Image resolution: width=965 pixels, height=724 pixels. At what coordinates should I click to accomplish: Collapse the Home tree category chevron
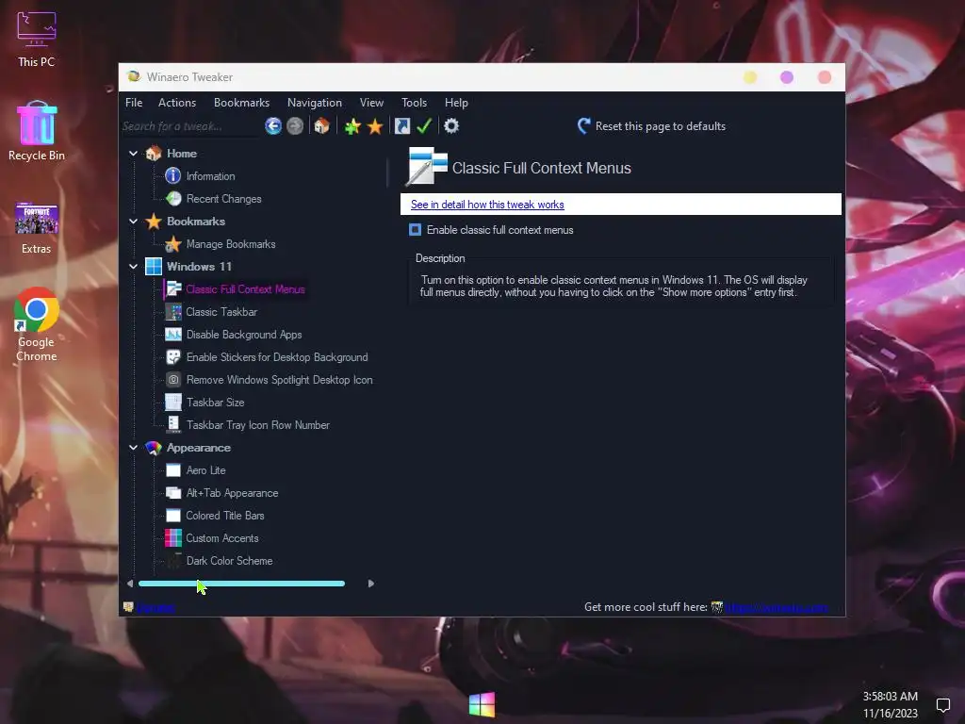click(x=133, y=154)
